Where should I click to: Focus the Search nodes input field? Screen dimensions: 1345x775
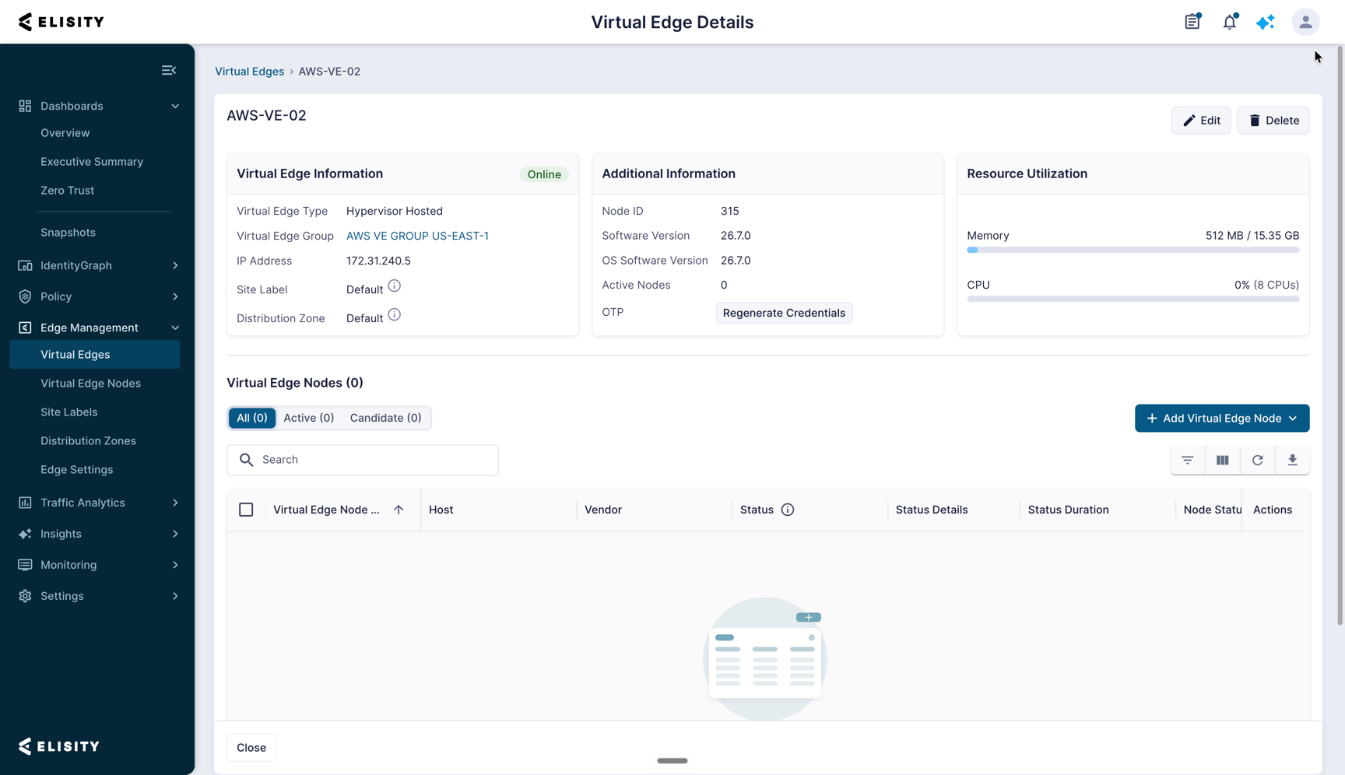point(363,460)
